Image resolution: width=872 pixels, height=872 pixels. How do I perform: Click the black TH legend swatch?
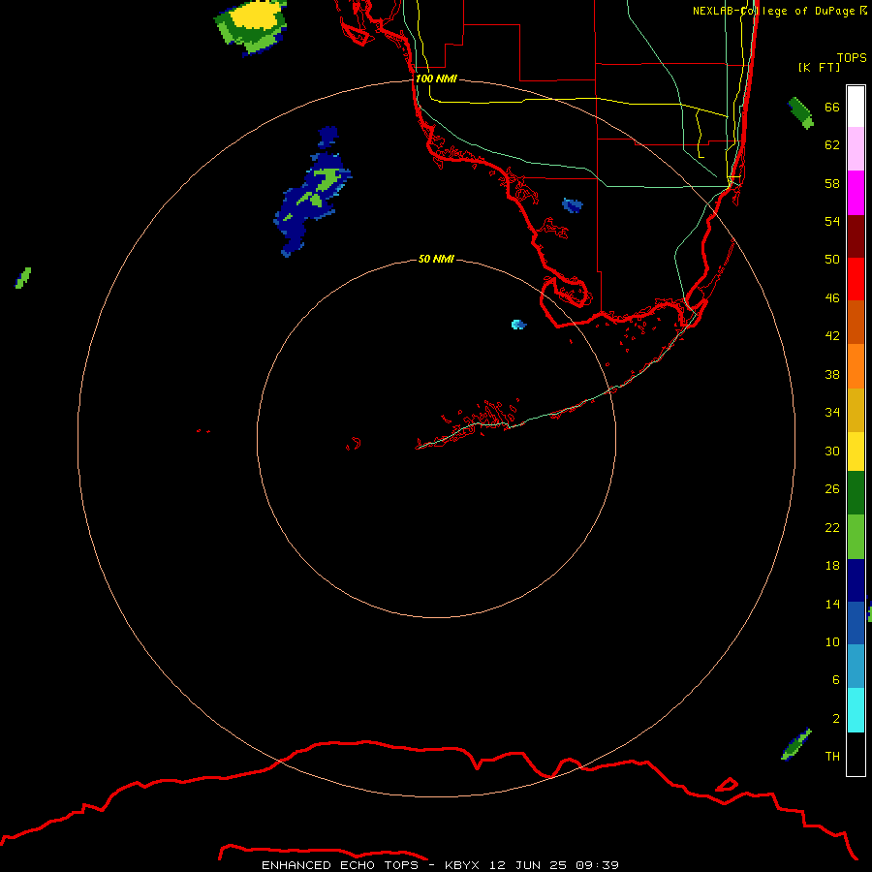click(x=856, y=754)
